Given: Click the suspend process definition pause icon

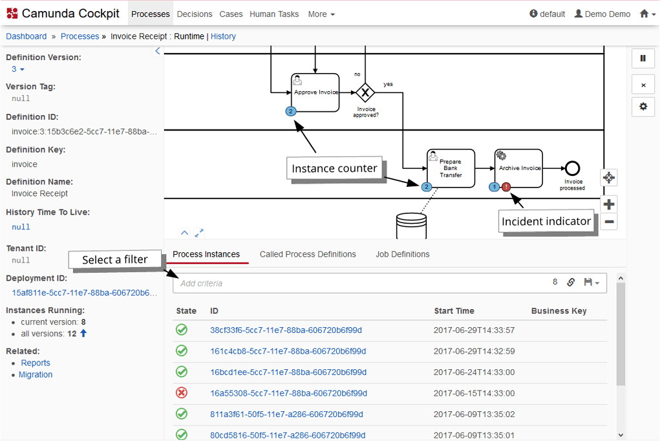Looking at the screenshot, I should tap(643, 58).
